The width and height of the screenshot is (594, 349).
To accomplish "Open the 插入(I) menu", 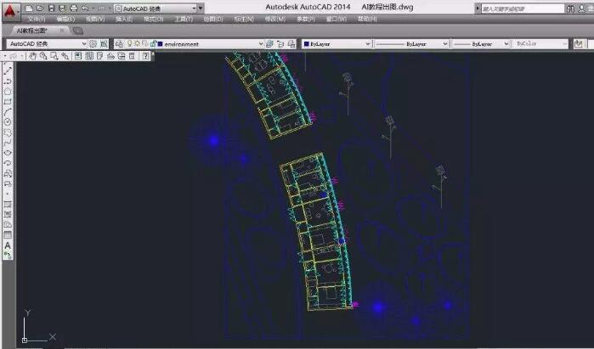I will [126, 18].
